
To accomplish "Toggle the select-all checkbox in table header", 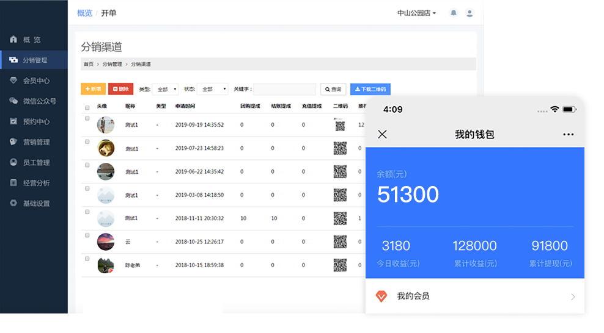I will [x=87, y=107].
